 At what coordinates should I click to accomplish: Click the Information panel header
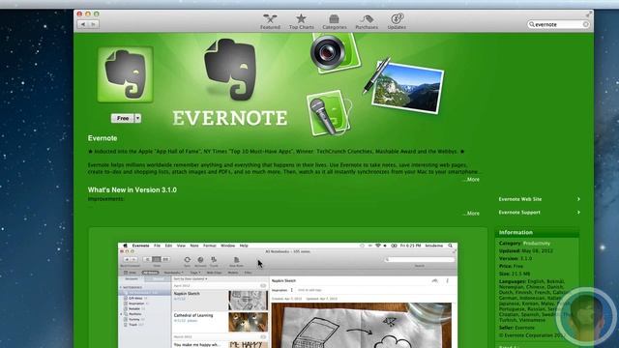click(537, 232)
